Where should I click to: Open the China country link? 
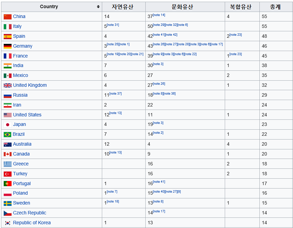(x=19, y=16)
